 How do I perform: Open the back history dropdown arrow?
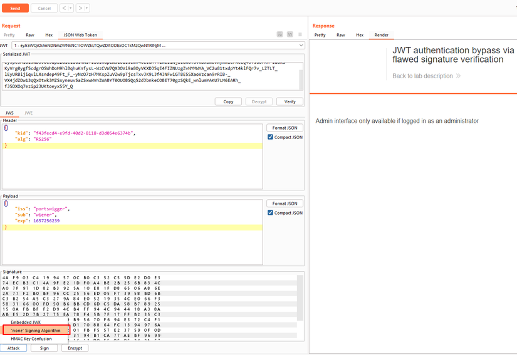click(x=71, y=8)
